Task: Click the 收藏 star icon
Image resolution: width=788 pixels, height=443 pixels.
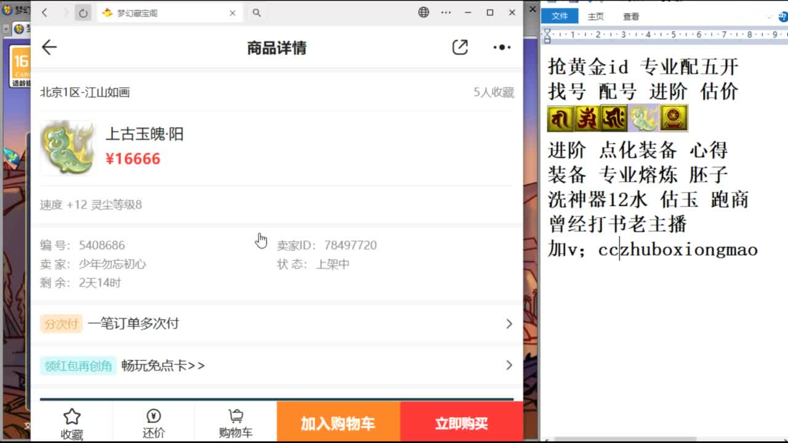Action: [x=72, y=417]
